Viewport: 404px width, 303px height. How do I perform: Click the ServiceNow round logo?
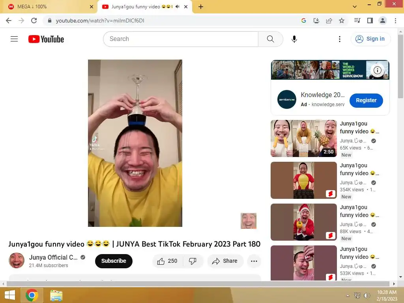point(286,99)
